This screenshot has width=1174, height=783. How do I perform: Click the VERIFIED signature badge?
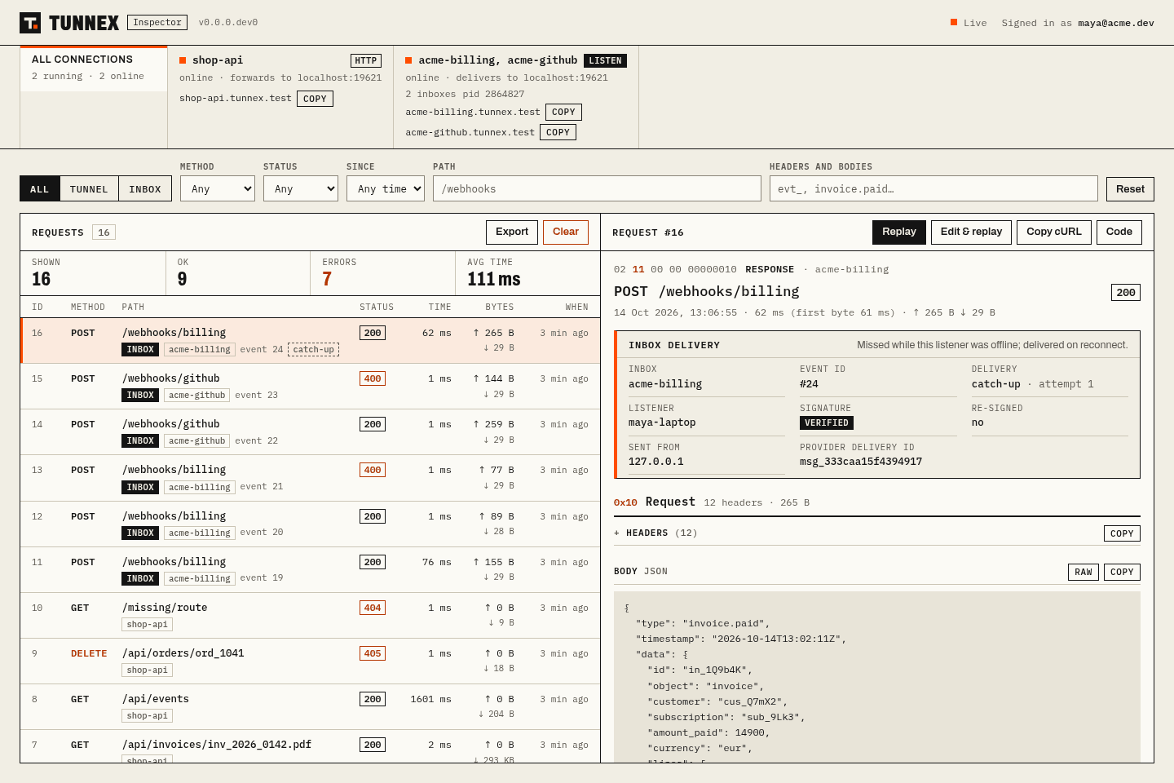(827, 422)
